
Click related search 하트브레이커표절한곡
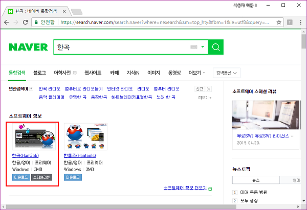coord(131,97)
